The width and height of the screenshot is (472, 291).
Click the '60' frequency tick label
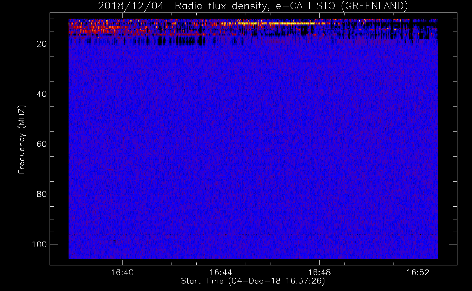[42, 144]
